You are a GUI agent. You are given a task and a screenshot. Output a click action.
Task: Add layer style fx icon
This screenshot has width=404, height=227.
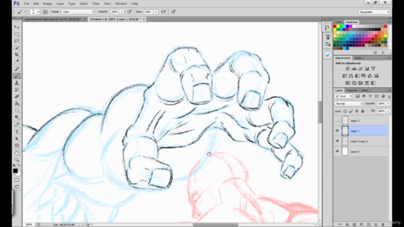click(x=347, y=224)
